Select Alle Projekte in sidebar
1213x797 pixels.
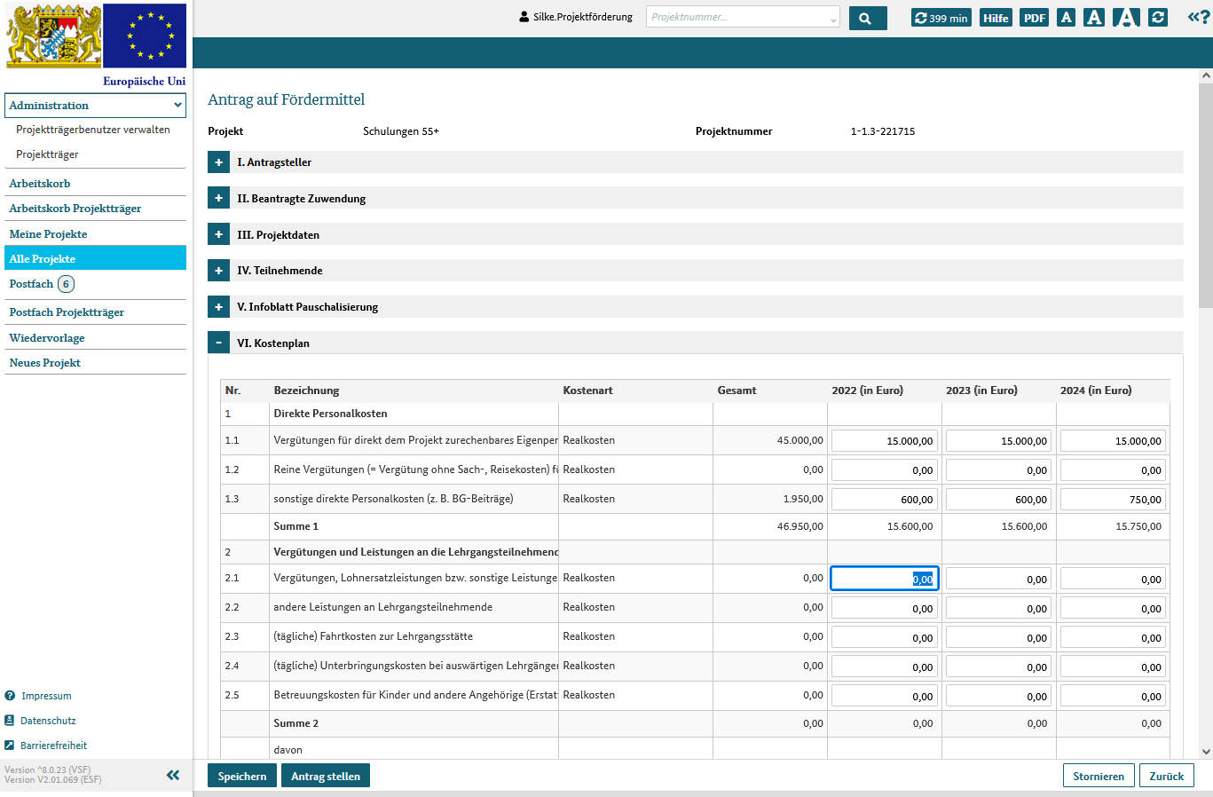tap(96, 258)
